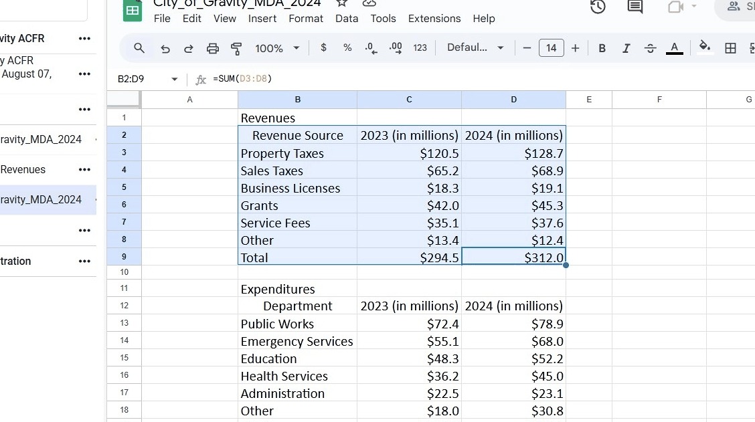Toggle bold formatting

(602, 48)
